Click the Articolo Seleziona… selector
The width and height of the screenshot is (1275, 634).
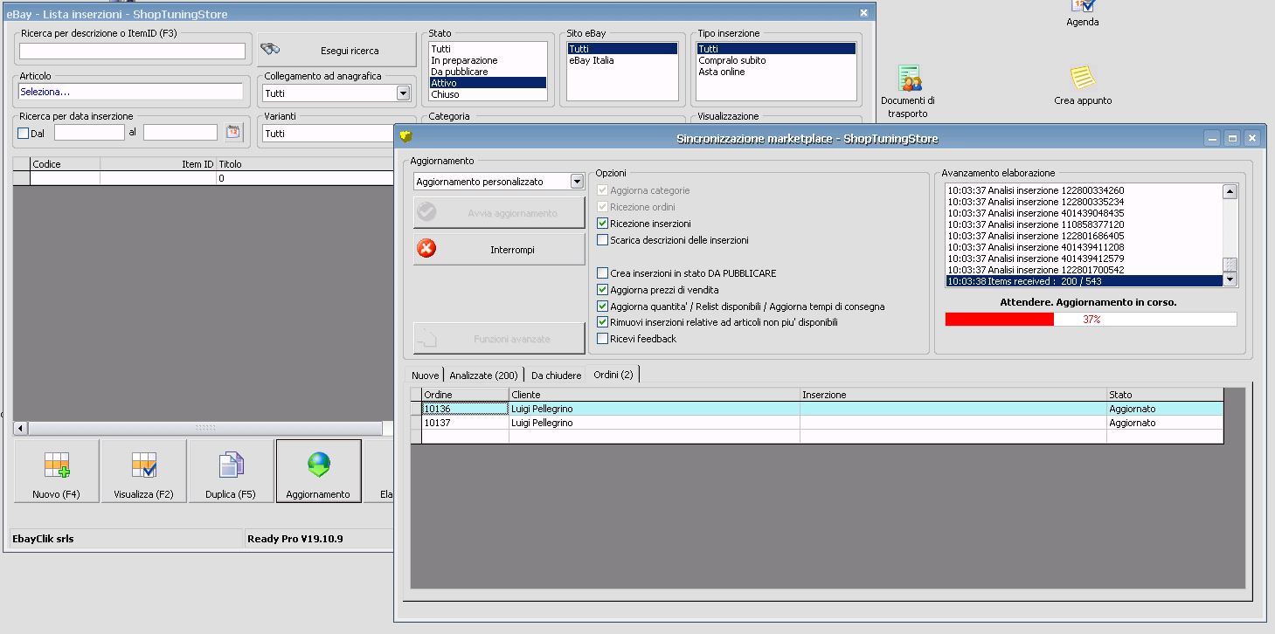tap(131, 92)
